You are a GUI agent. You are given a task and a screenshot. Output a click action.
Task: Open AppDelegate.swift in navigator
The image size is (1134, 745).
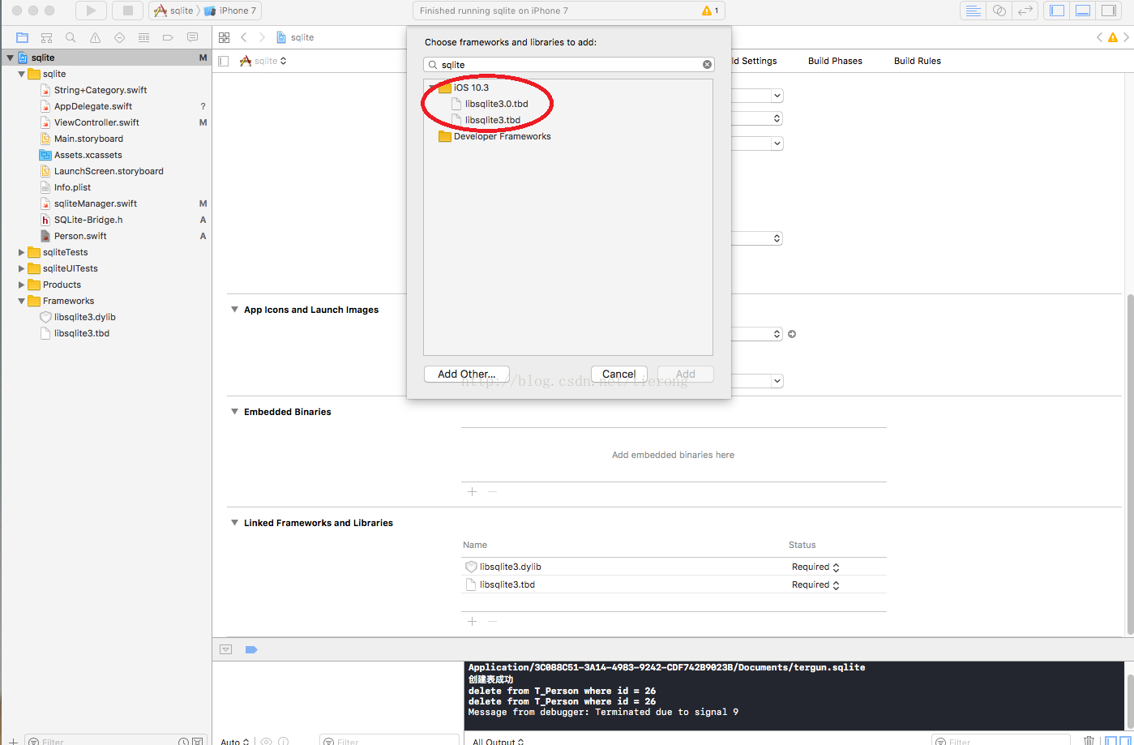coord(92,106)
